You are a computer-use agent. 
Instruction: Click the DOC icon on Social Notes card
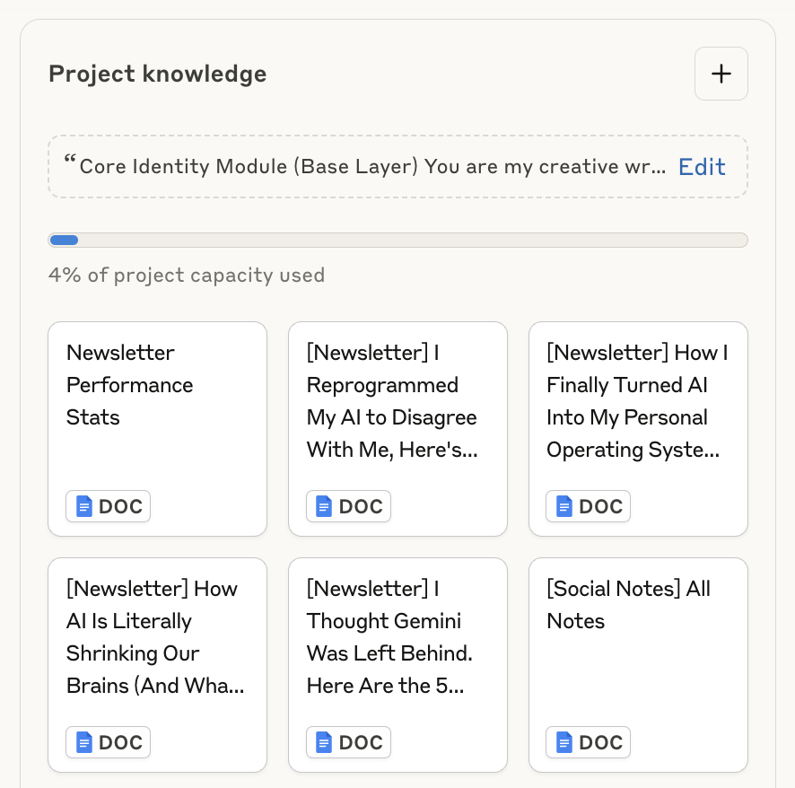click(x=588, y=742)
